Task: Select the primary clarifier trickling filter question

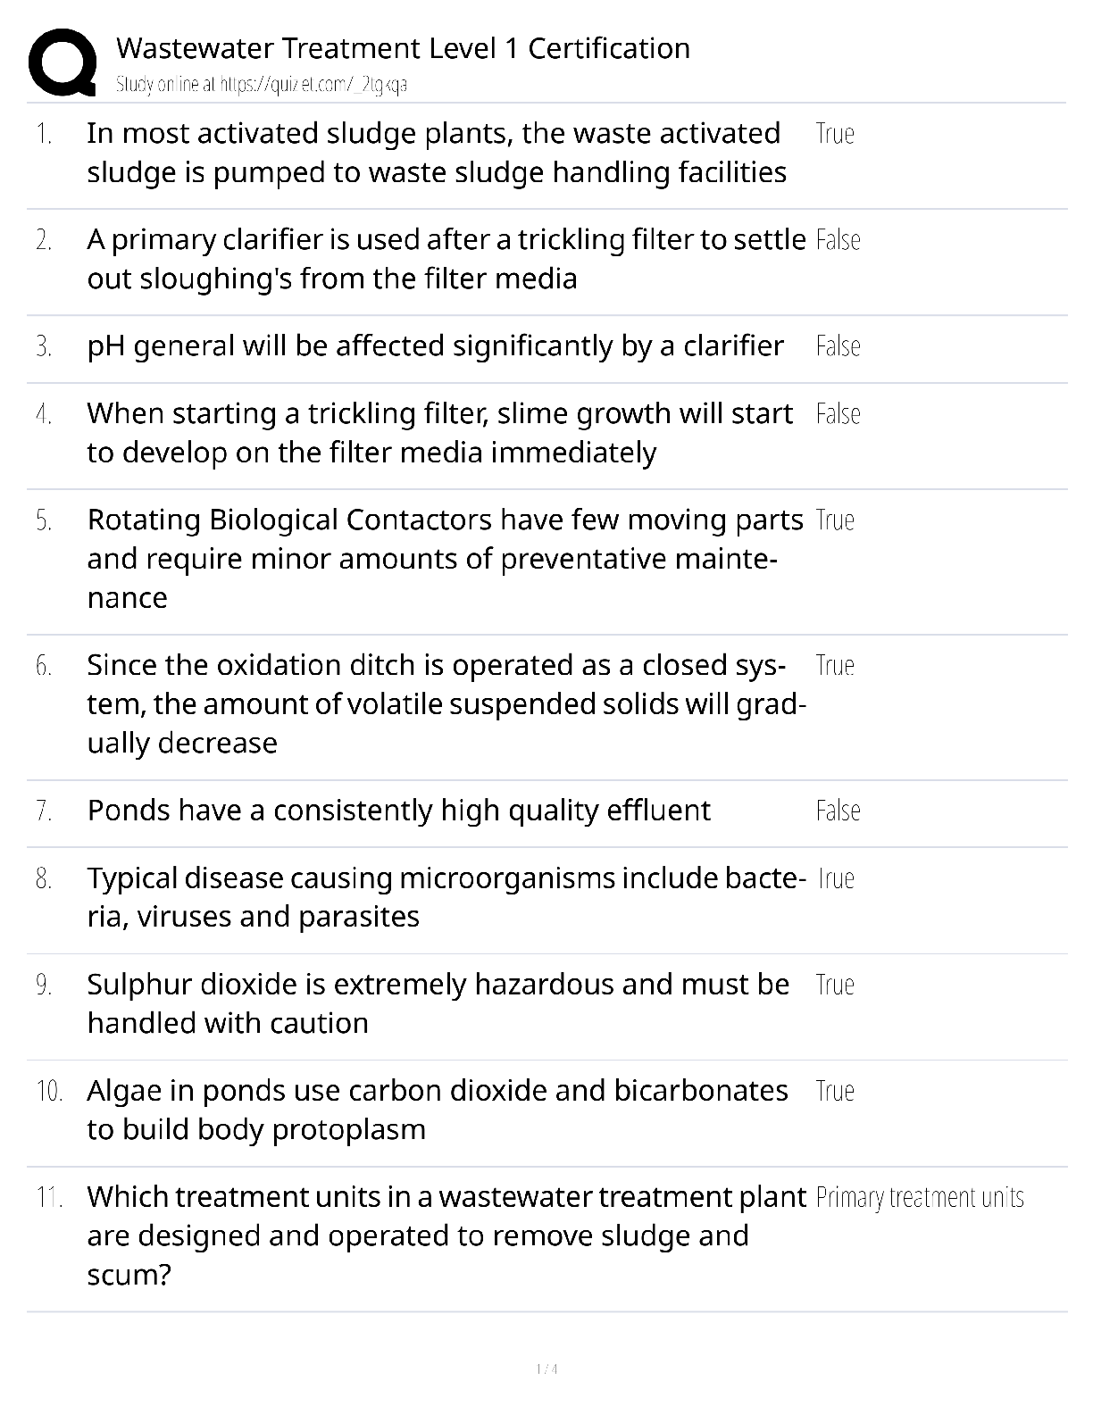Action: pos(446,259)
